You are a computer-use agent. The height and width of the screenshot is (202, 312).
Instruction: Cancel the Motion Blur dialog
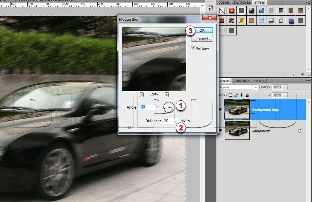point(202,39)
